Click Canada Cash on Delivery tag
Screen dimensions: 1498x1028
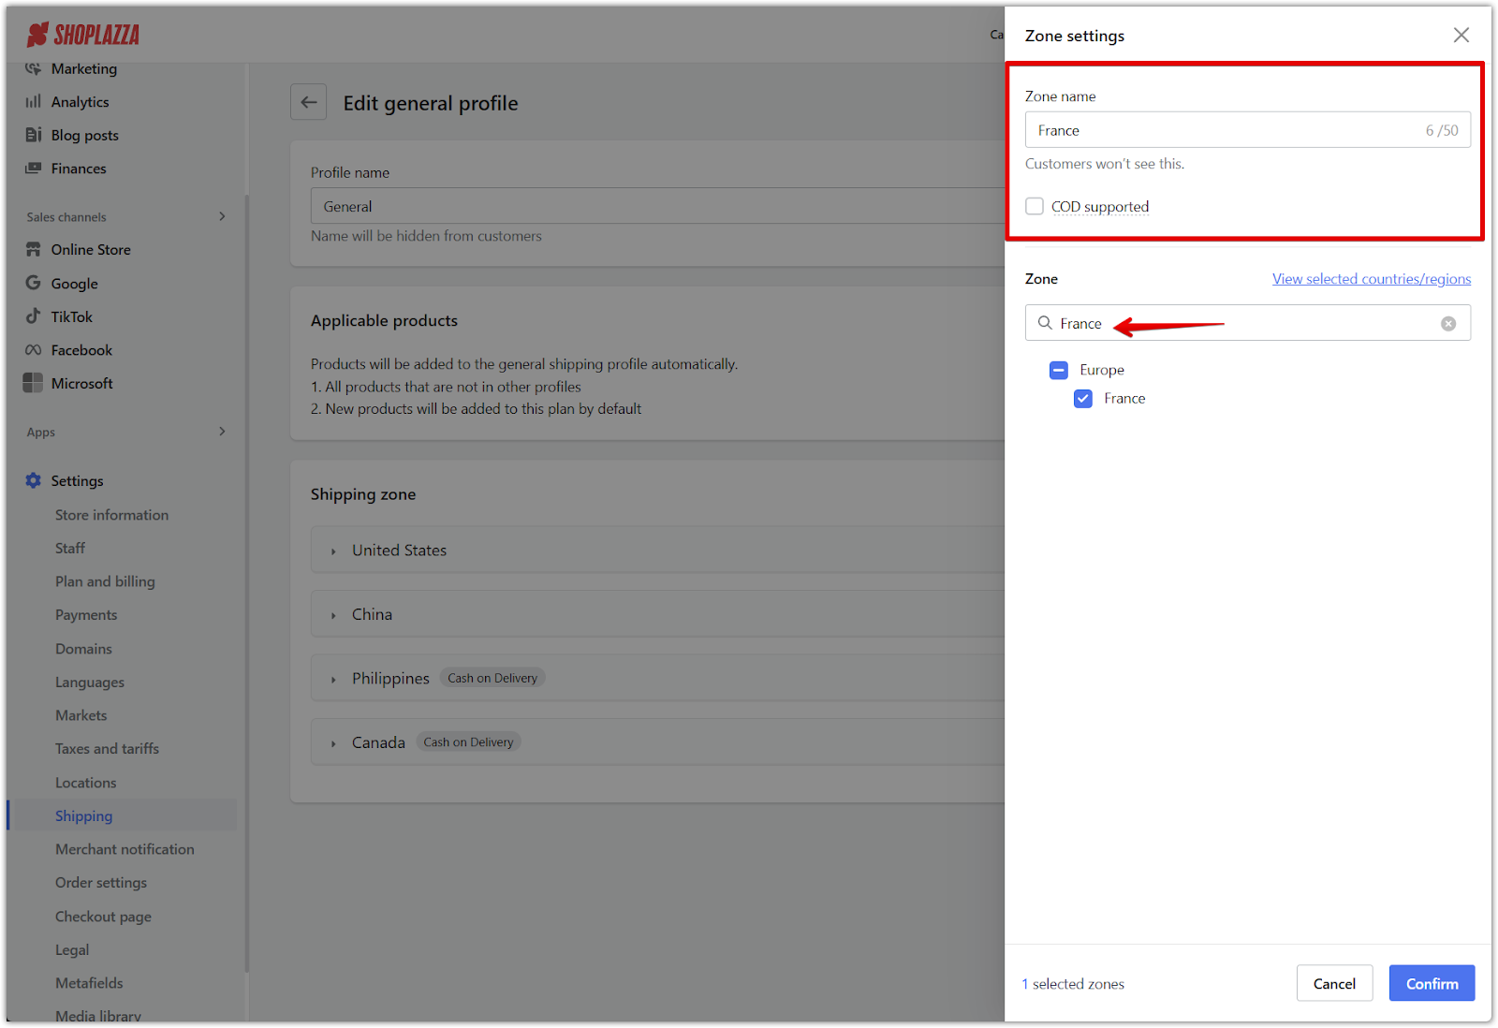click(x=468, y=742)
